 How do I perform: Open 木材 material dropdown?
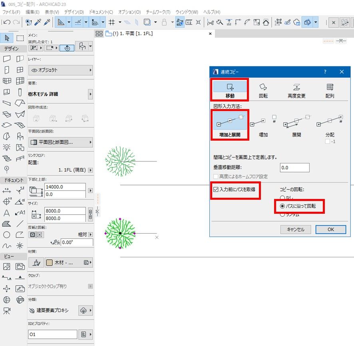click(69, 262)
